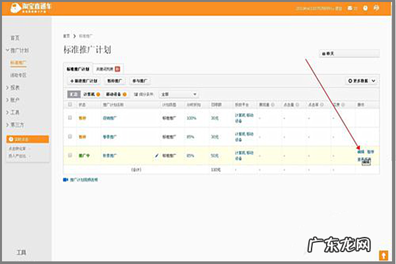Expand the 账户 sidebar section
Screen dimensions: 396x264
pyautogui.click(x=13, y=100)
